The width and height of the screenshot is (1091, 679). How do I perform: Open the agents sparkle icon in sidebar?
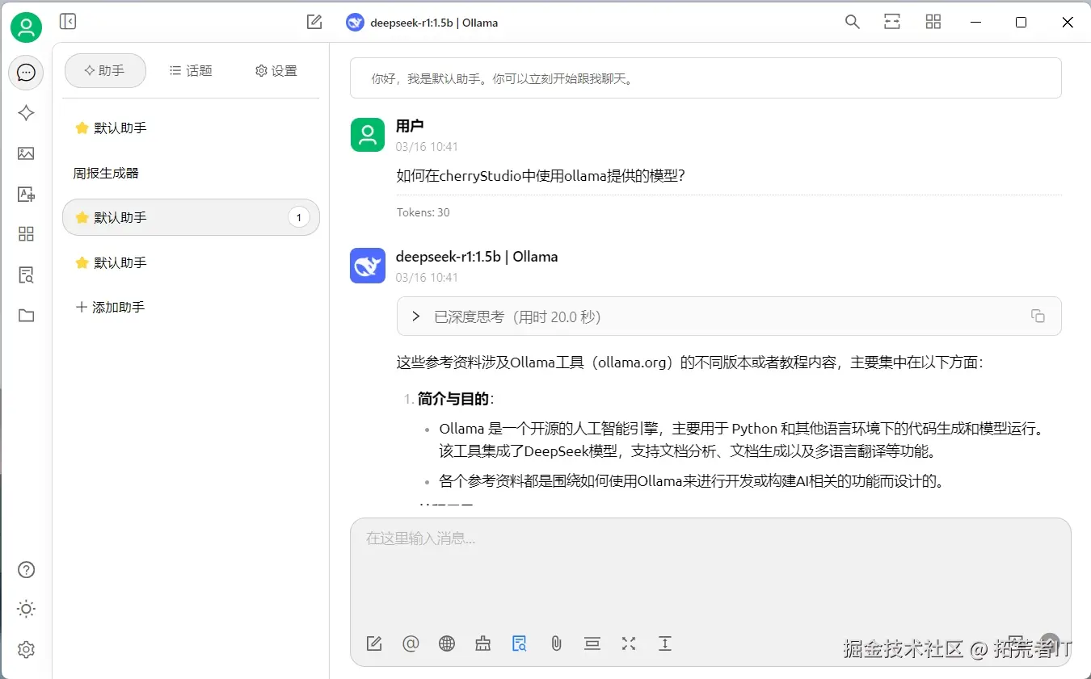(x=26, y=113)
